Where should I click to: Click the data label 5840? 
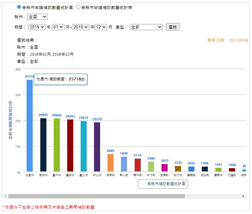(x=124, y=153)
